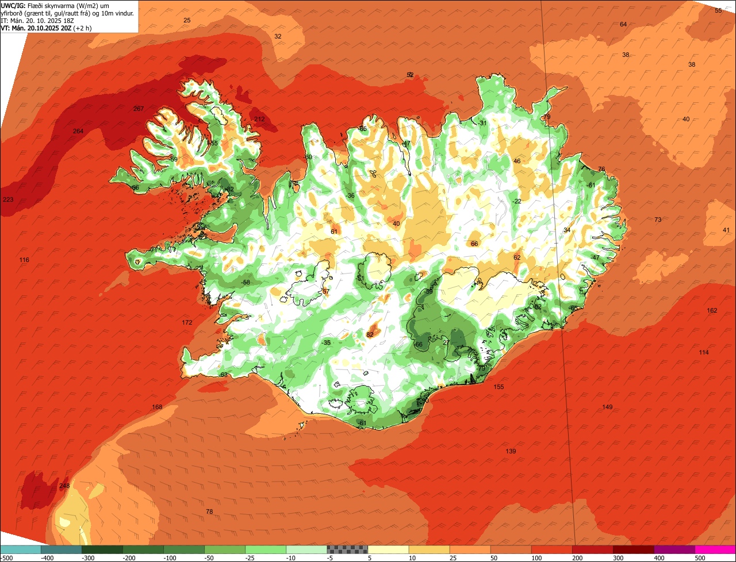Select the 10 to 25 legend swatch
This screenshot has width=736, height=562.
coord(429,549)
